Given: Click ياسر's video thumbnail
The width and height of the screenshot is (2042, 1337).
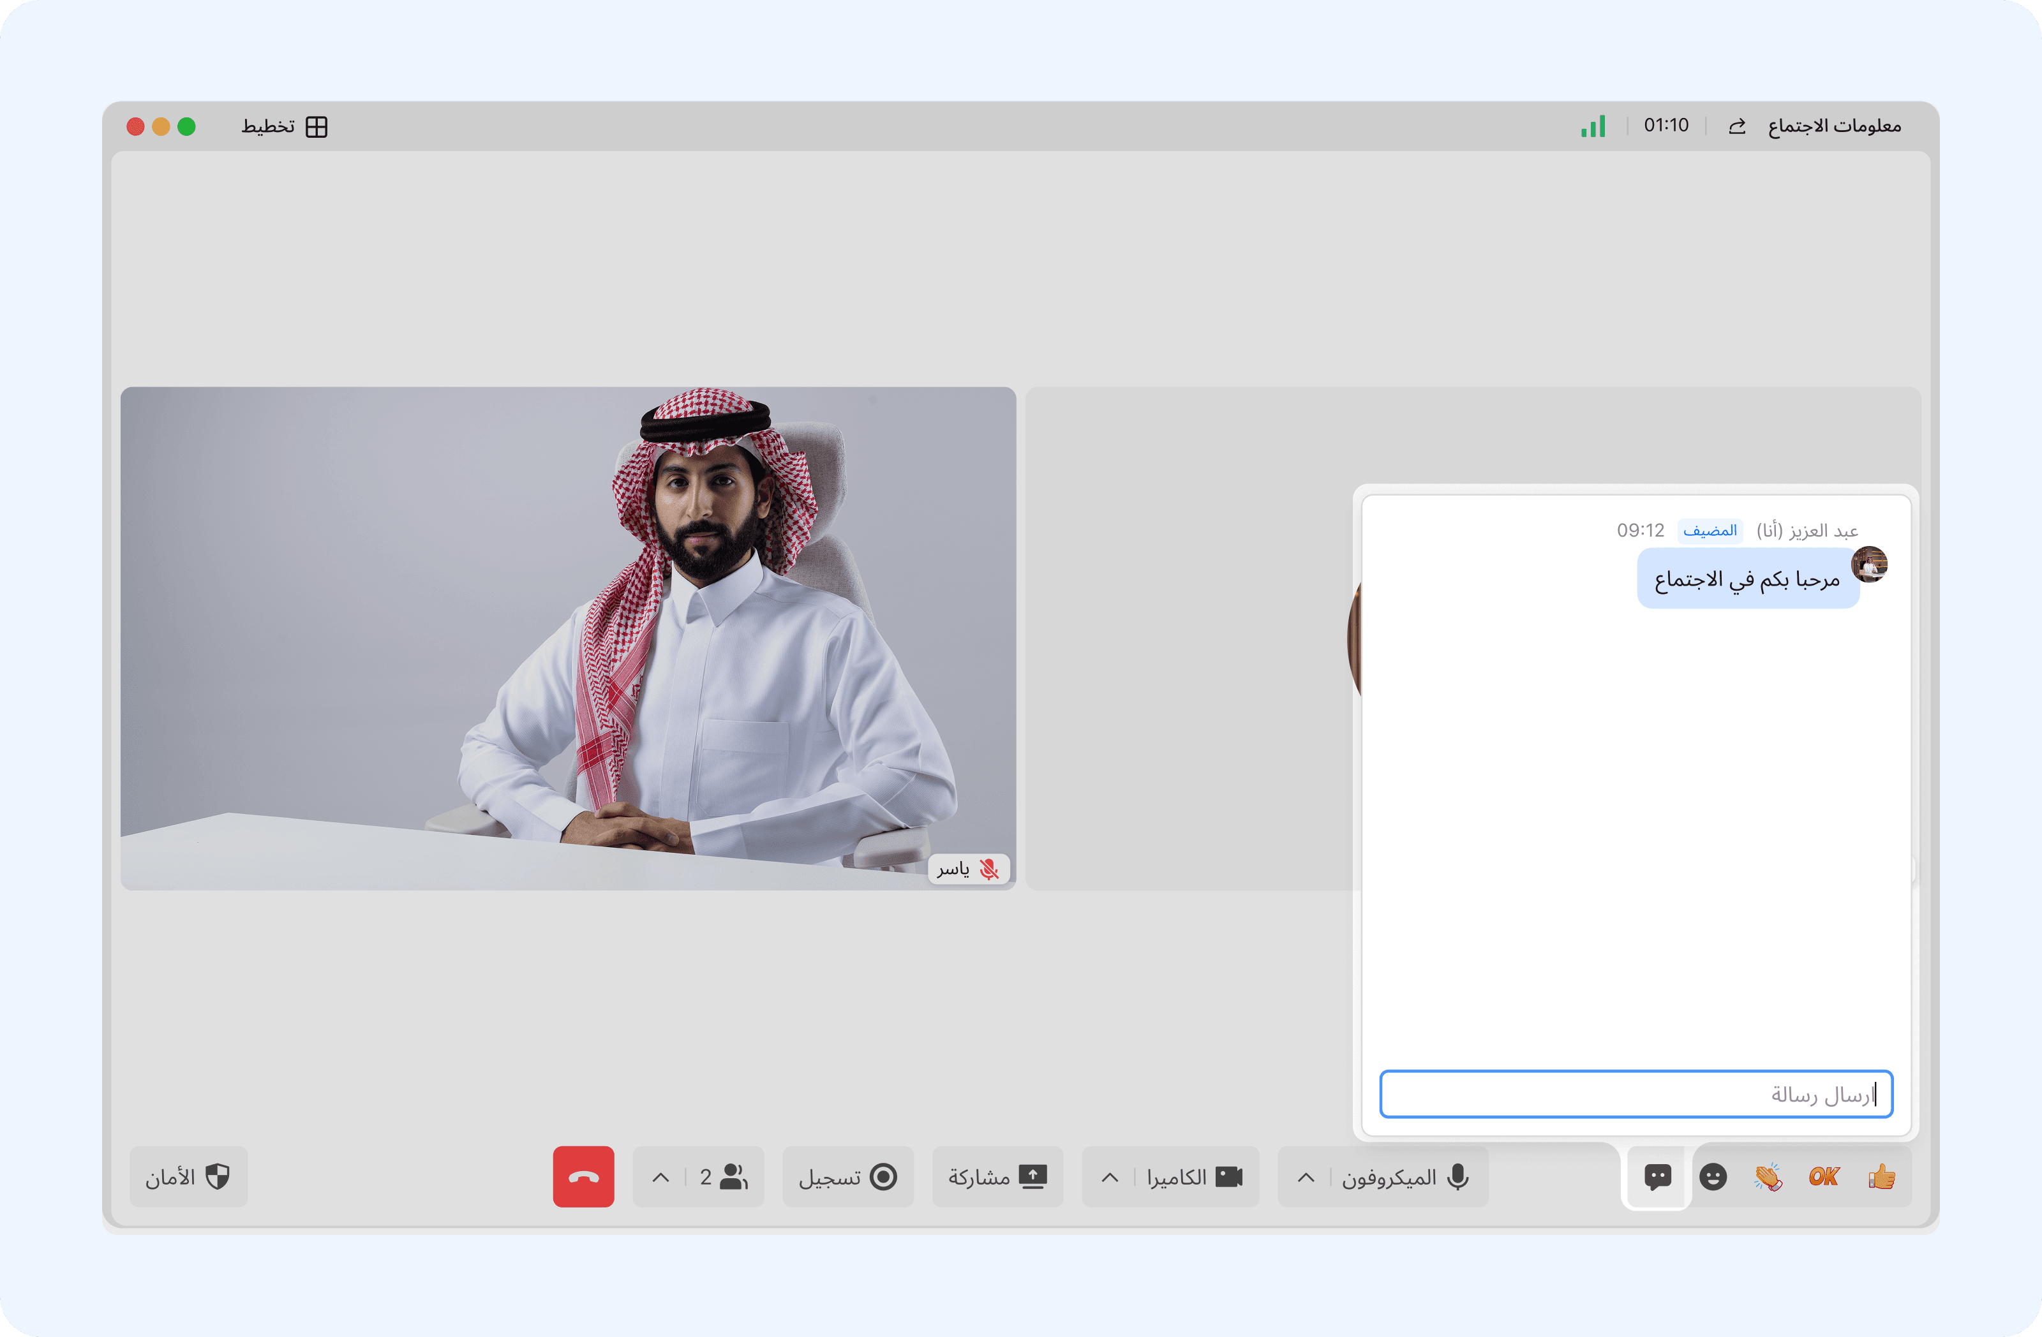Looking at the screenshot, I should [x=568, y=638].
